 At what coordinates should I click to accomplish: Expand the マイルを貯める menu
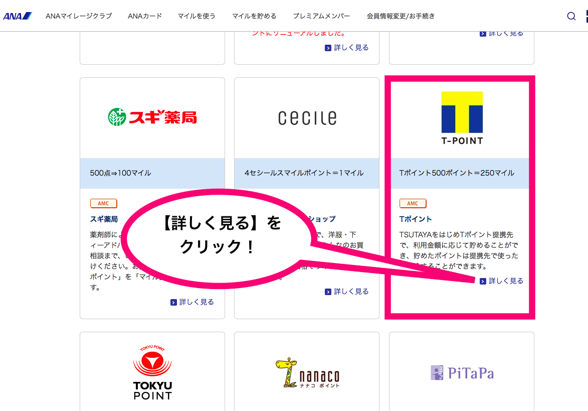pyautogui.click(x=254, y=16)
